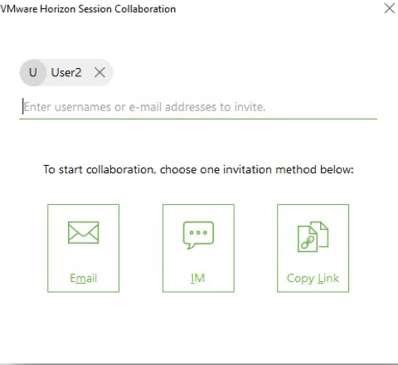Screen dimensions: 398x365
Task: Focus the usernames or e-mail addresses field
Action: tap(198, 107)
